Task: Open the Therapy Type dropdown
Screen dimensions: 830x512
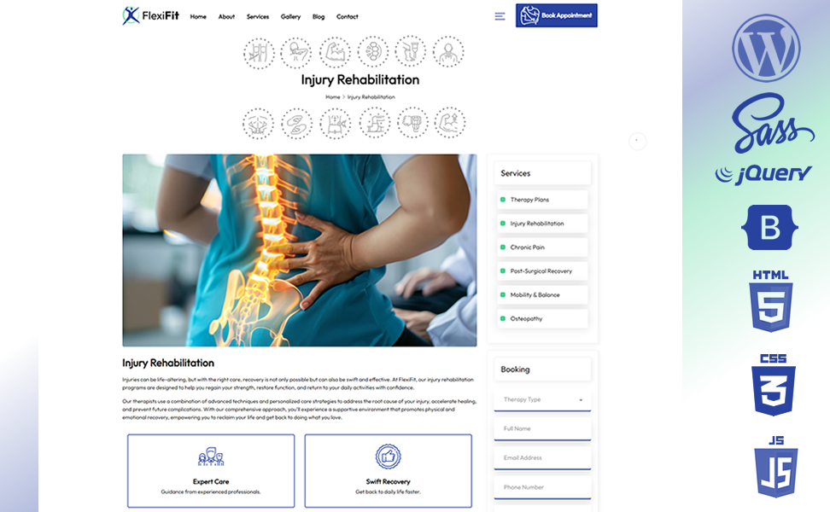Action: (542, 400)
